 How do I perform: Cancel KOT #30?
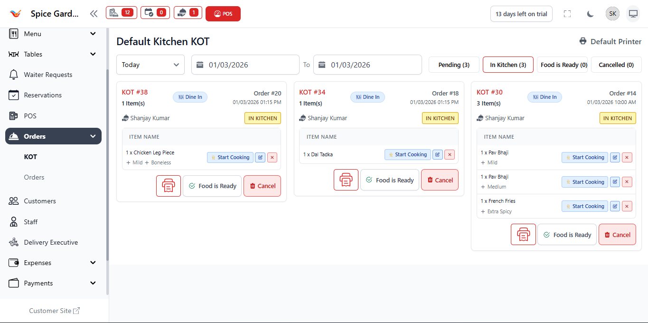[x=617, y=235]
